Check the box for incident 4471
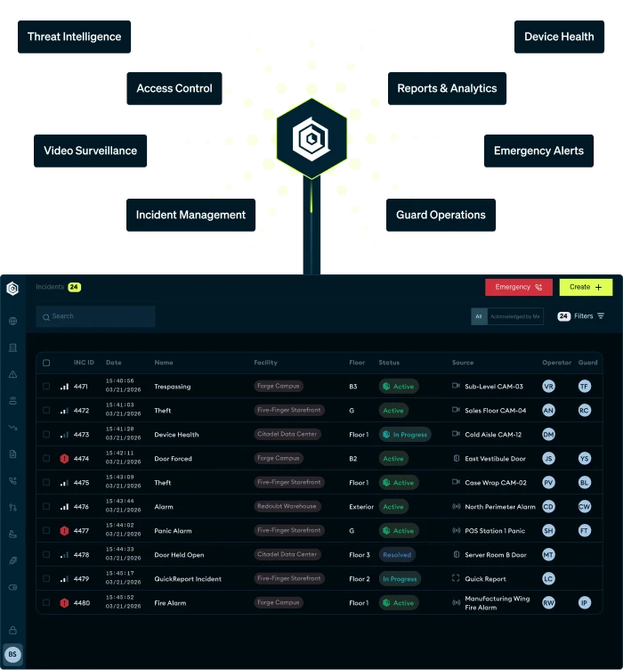The image size is (623, 670). tap(46, 387)
